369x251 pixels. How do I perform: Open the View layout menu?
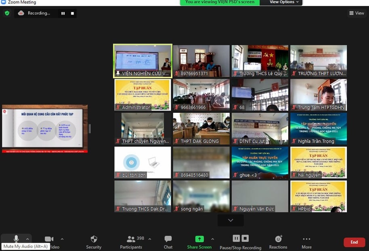356,13
